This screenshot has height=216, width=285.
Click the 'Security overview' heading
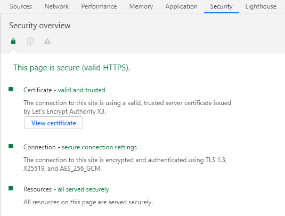click(39, 26)
